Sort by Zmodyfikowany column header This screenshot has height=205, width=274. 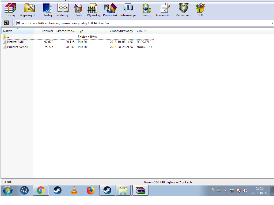coord(122,31)
